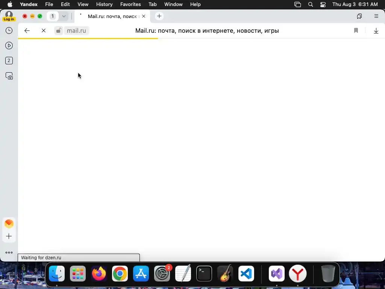Stop the page load with the X button

coord(44,30)
